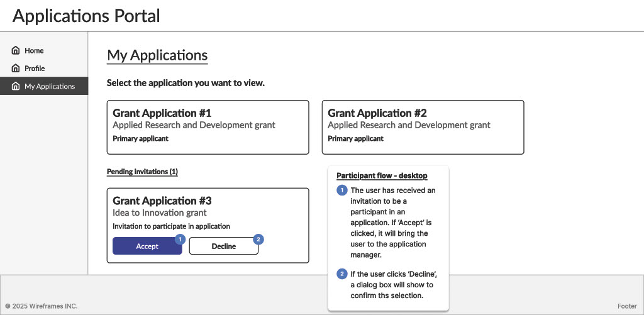Image resolution: width=644 pixels, height=315 pixels.
Task: Click badge 1 on the Accept button
Action: tap(179, 239)
